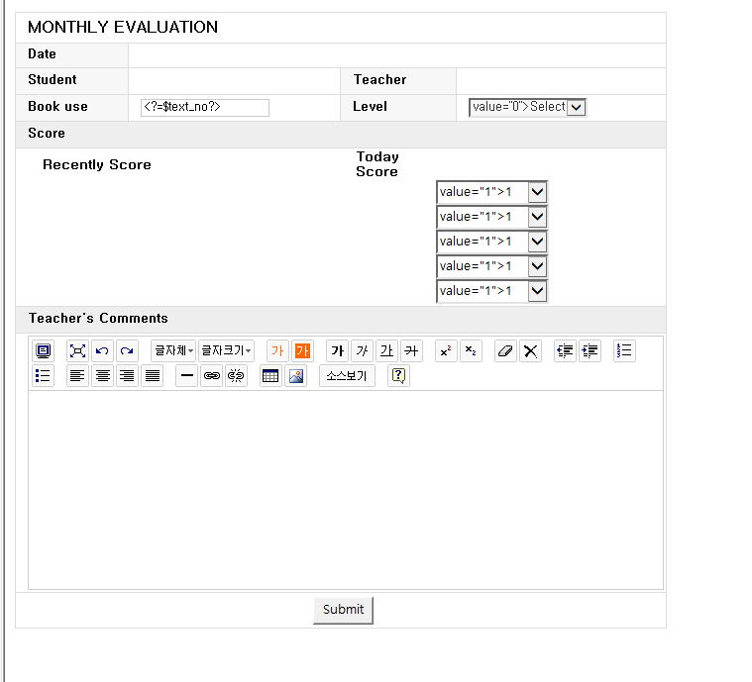
Task: Open the 글자크기 font size dropdown
Action: click(227, 351)
